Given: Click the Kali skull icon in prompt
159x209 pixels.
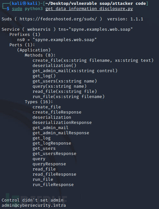Looking at the screenshot, I should 24,3.
